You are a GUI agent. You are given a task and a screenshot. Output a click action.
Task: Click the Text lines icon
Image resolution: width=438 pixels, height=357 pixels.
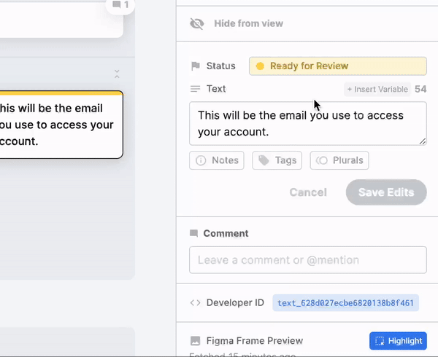click(195, 89)
